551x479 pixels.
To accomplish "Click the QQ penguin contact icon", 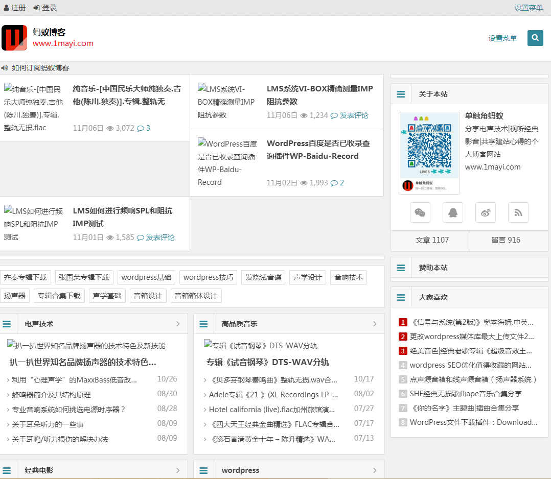I will [x=452, y=212].
